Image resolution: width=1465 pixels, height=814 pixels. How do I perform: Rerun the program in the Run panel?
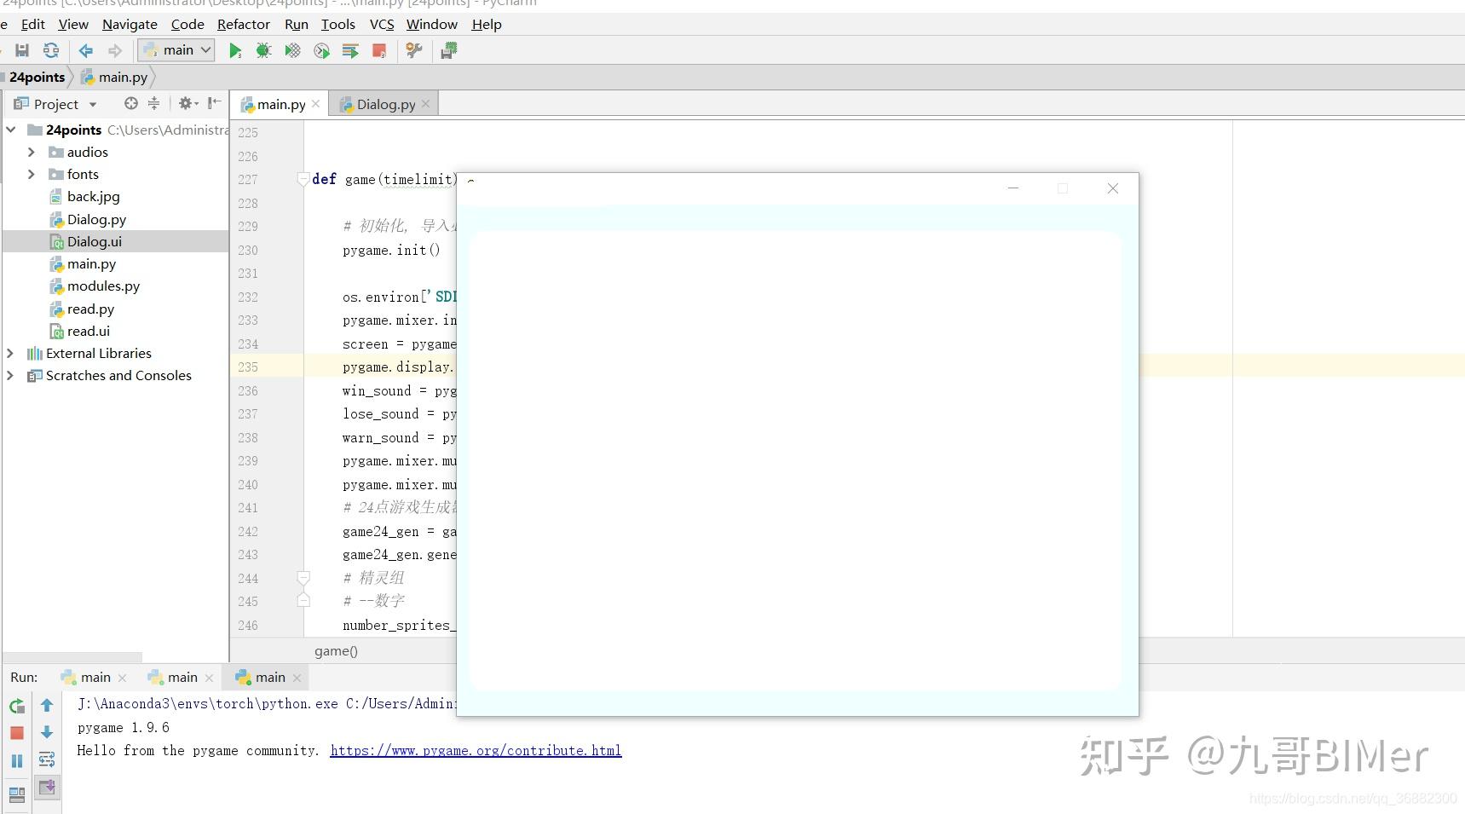pyautogui.click(x=16, y=705)
